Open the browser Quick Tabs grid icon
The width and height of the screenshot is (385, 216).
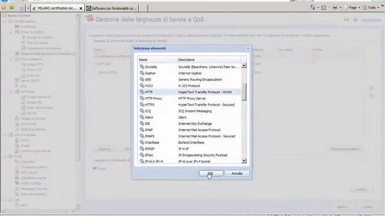coord(22,8)
